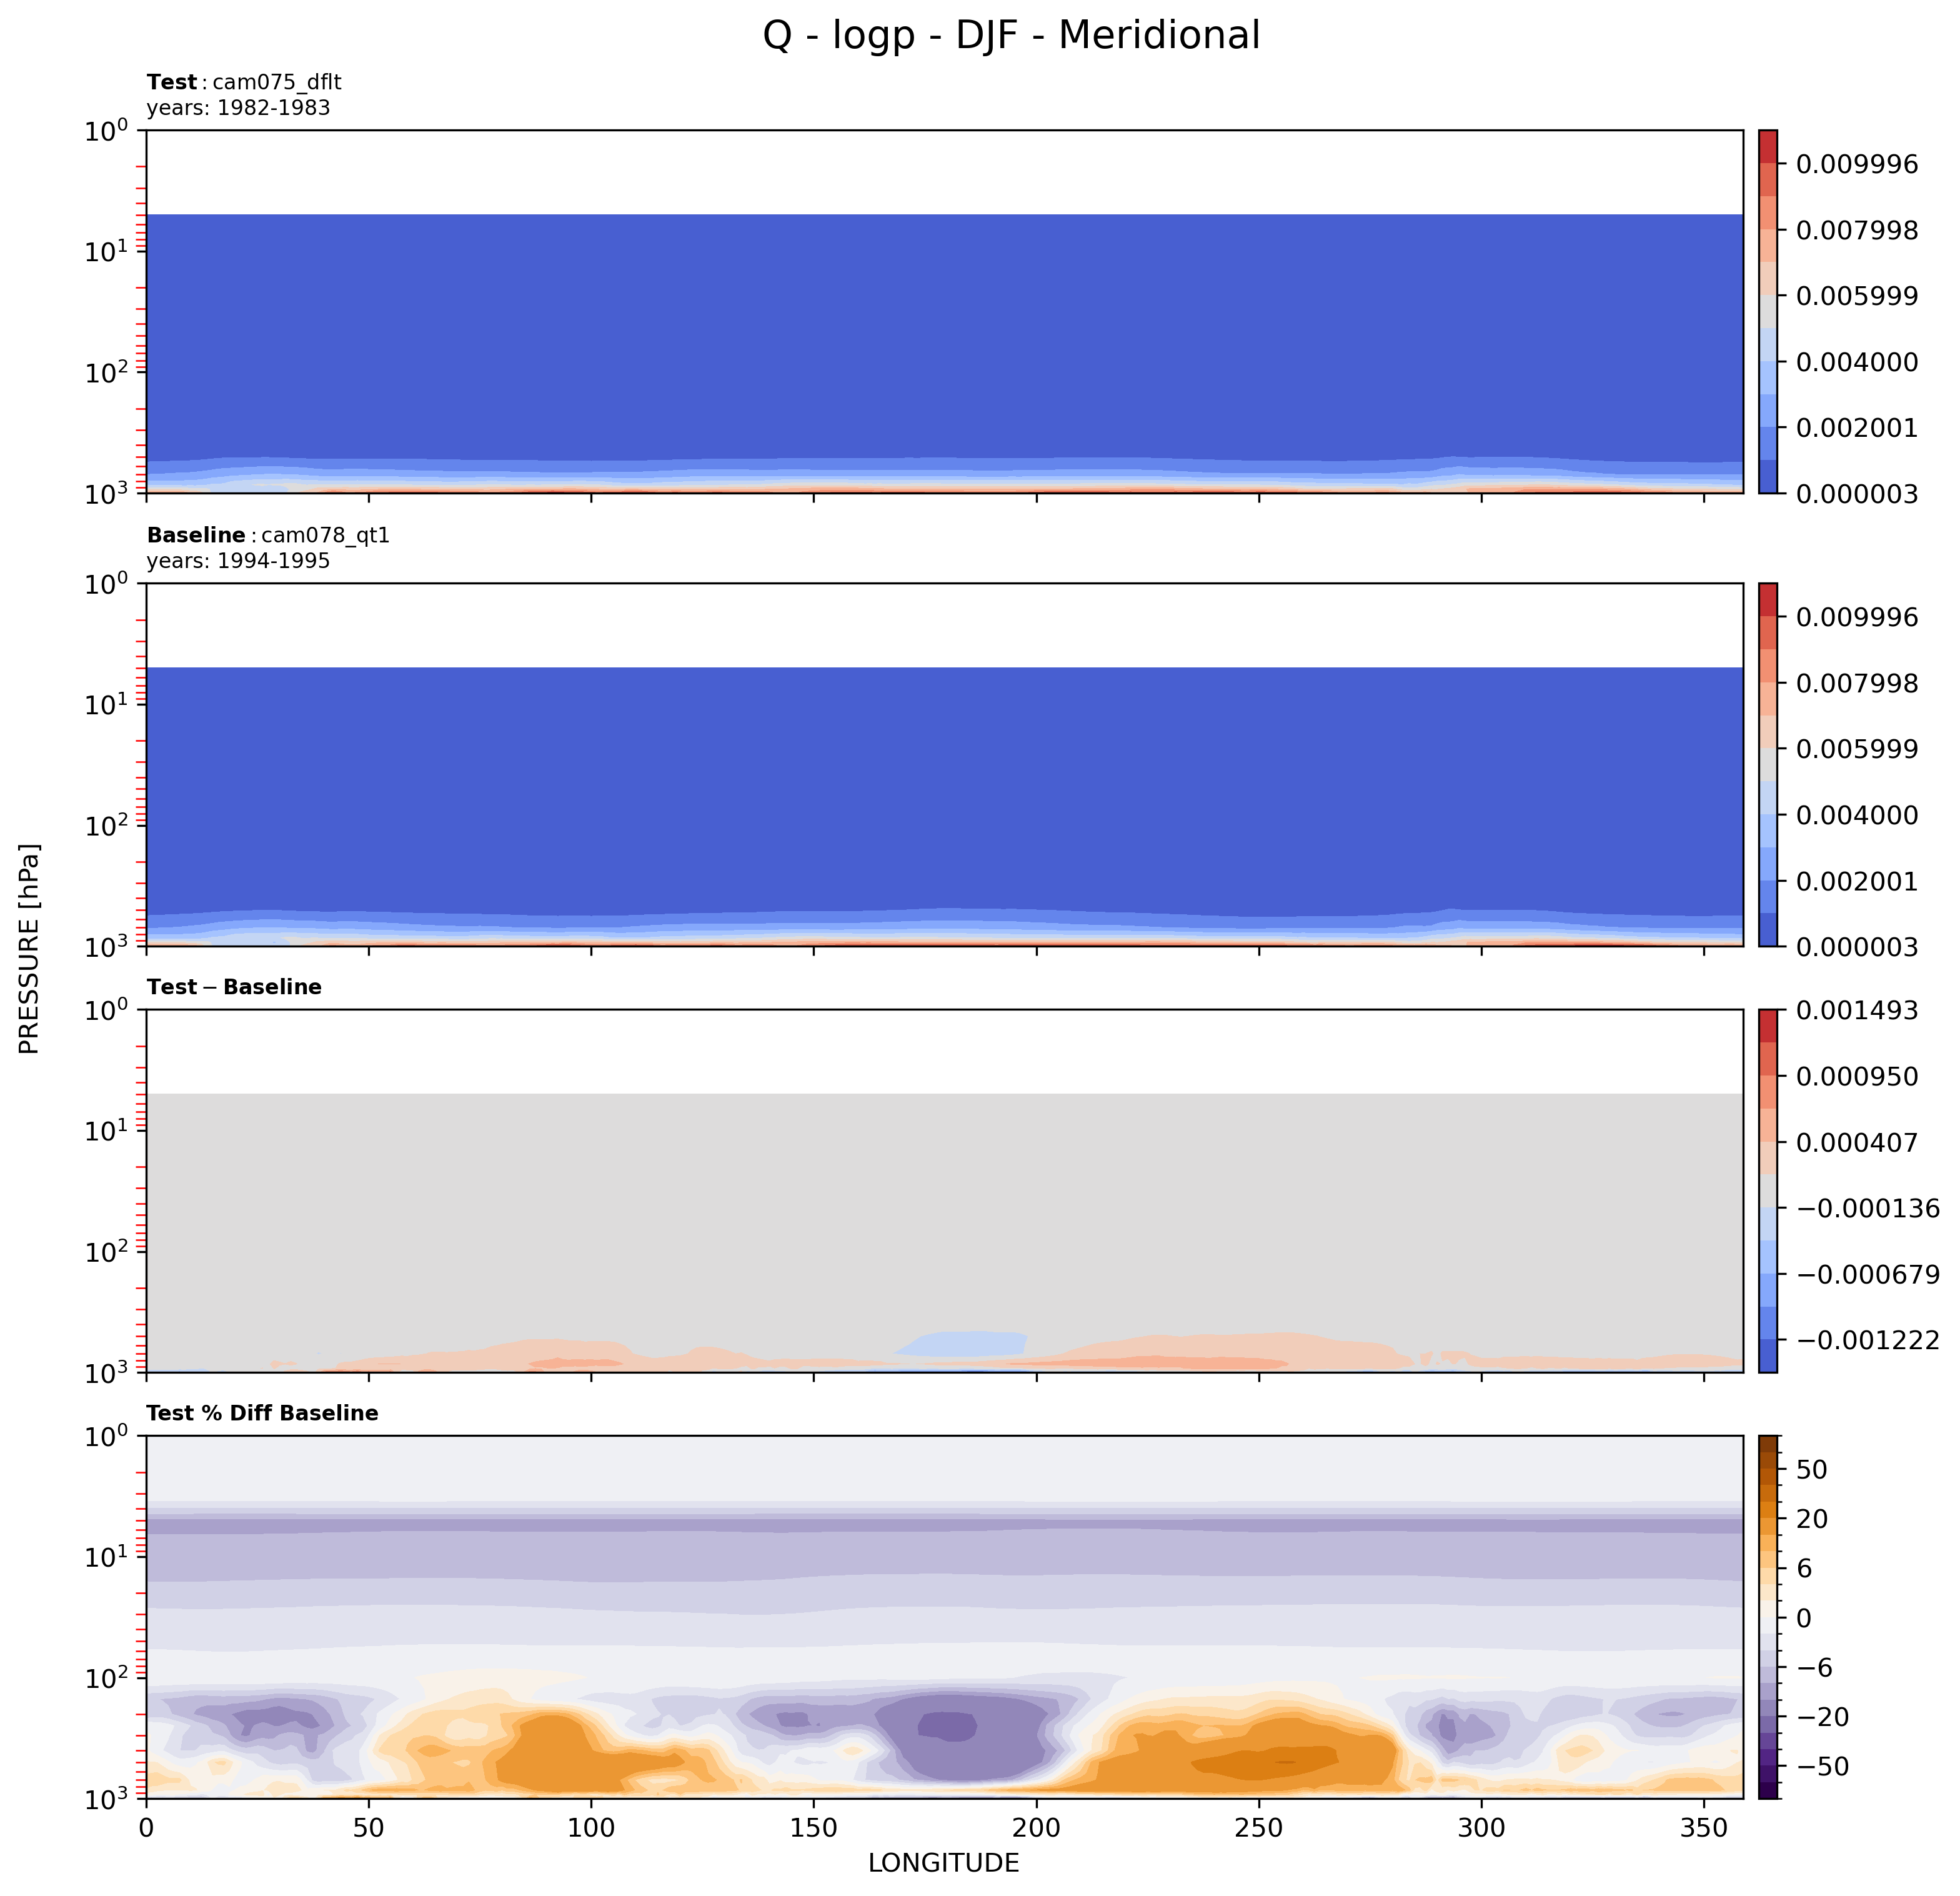Click the percent-diff colorbar at the −50 tick
Screen dimensions: 1960x1896
1767,1767
